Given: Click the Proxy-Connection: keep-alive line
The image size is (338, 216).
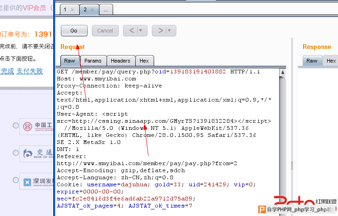Looking at the screenshot, I should [109, 86].
